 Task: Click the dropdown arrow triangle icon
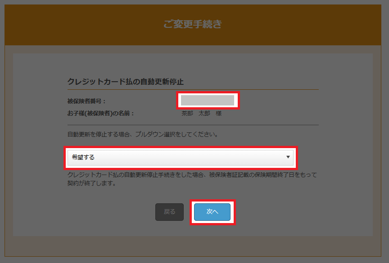click(288, 158)
